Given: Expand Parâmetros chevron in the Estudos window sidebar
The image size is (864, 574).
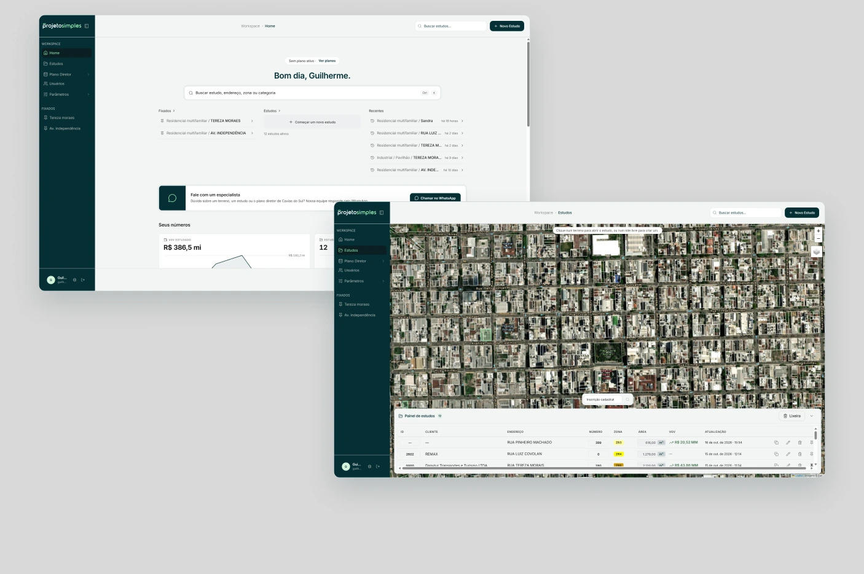Looking at the screenshot, I should click(383, 281).
